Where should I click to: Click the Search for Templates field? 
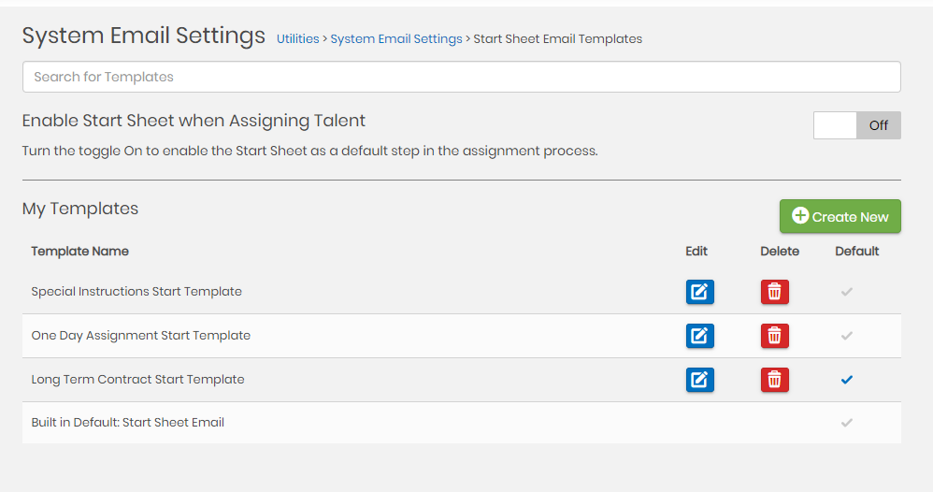[x=461, y=77]
